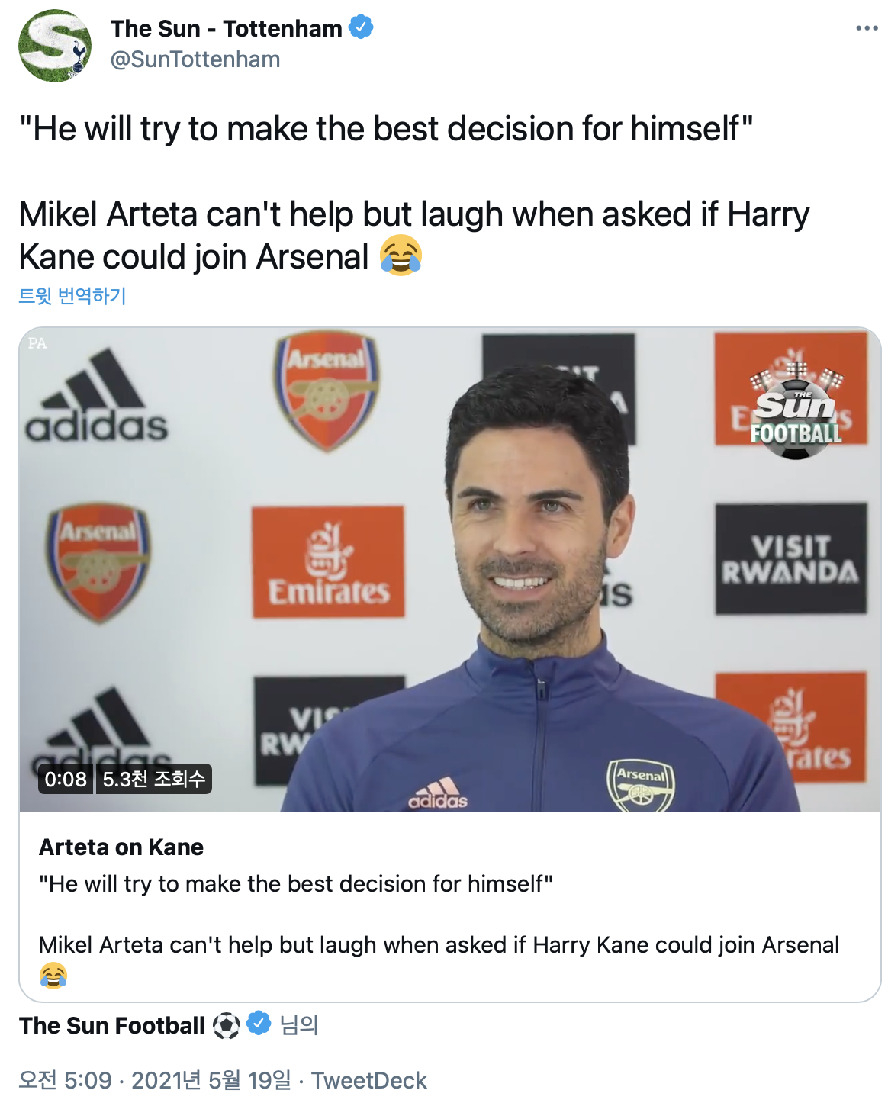Click verified badge beside The Sun - Tottenham

(x=361, y=28)
